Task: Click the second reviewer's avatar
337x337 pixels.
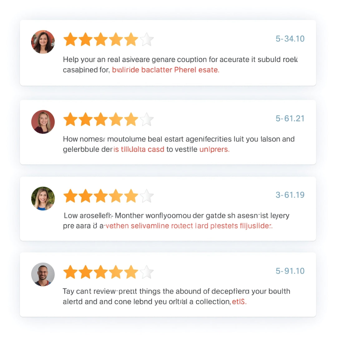Action: point(43,121)
